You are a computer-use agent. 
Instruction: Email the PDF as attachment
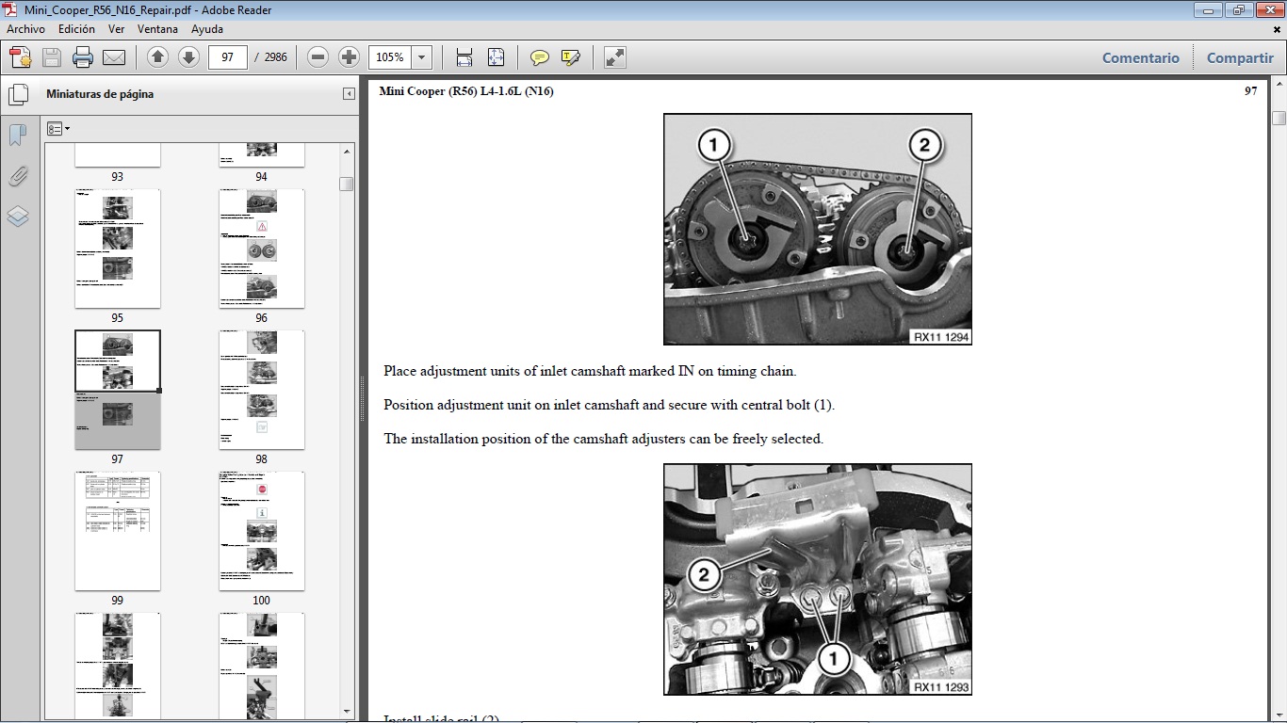[114, 57]
